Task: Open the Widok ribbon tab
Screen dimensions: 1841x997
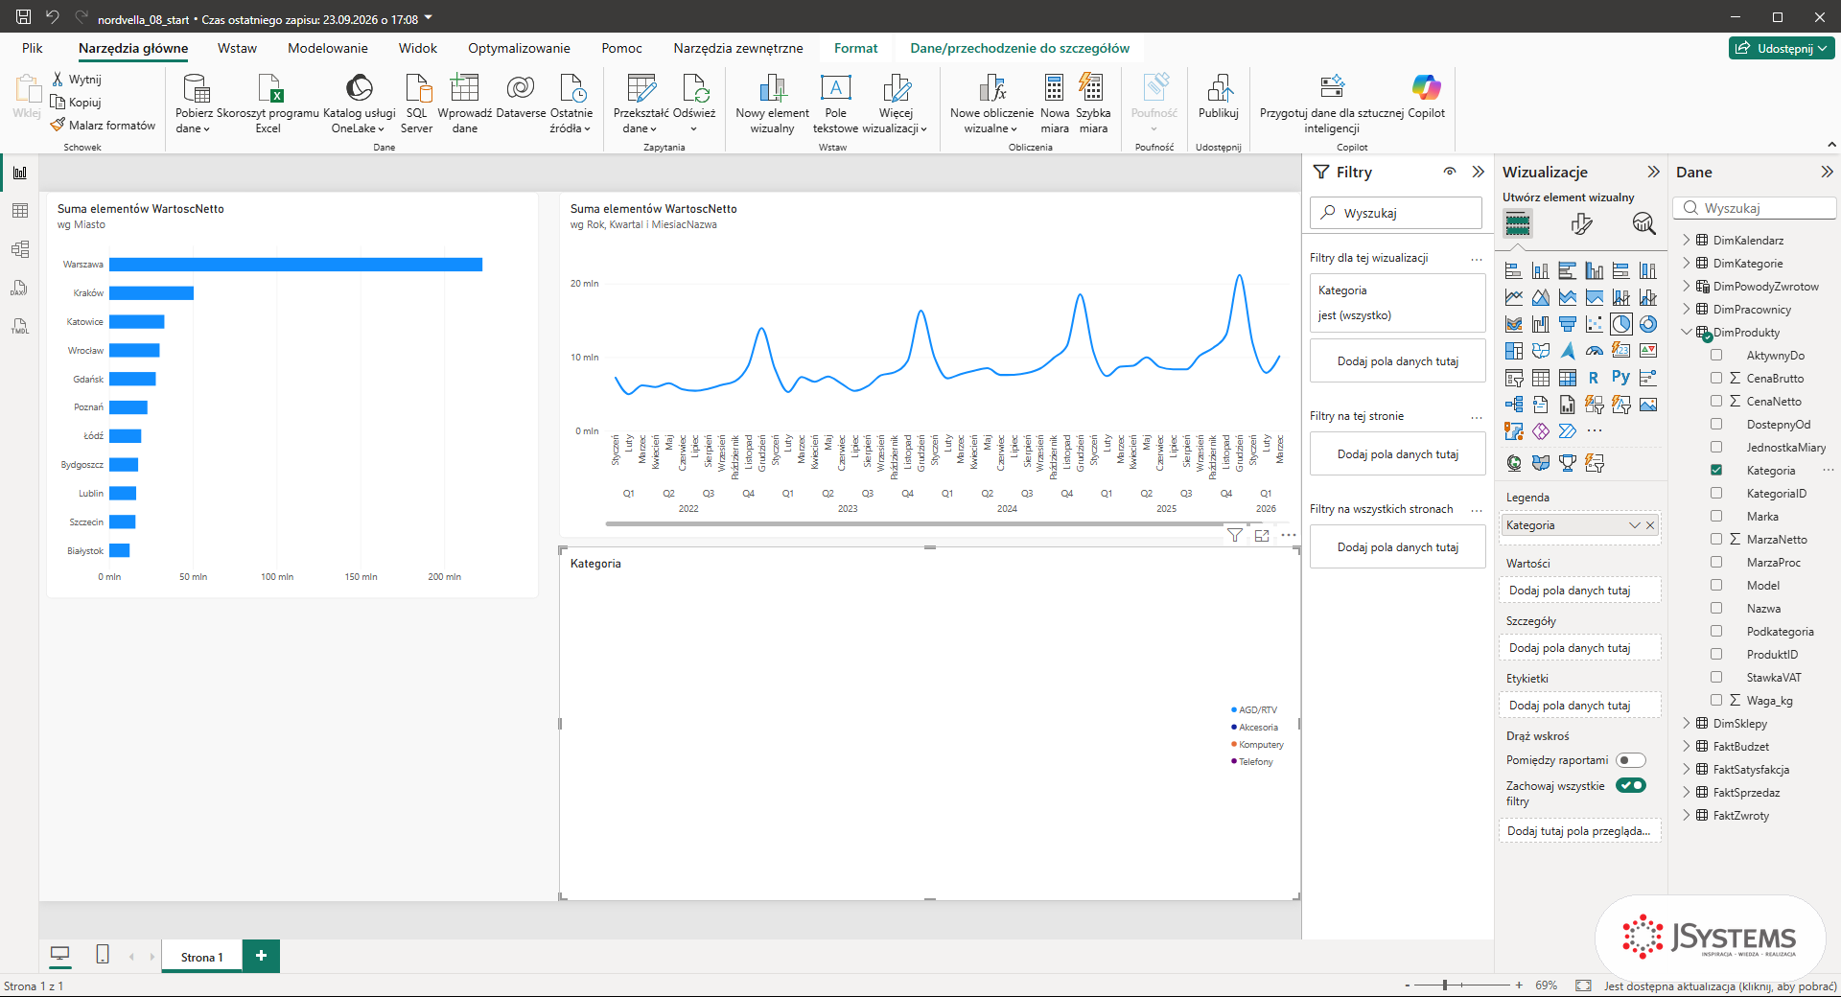Action: pos(417,48)
